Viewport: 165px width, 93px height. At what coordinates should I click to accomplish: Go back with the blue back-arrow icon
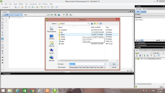[92, 23]
